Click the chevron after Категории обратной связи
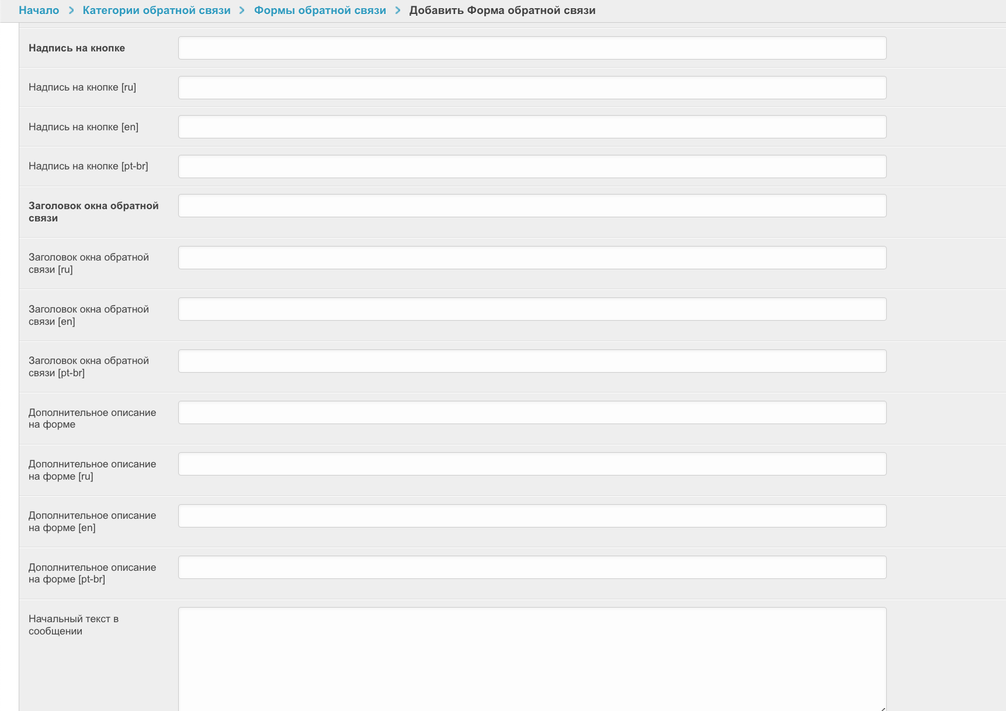The image size is (1006, 711). [x=242, y=11]
